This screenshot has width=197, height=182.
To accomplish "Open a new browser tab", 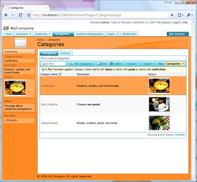I will coord(53,8).
